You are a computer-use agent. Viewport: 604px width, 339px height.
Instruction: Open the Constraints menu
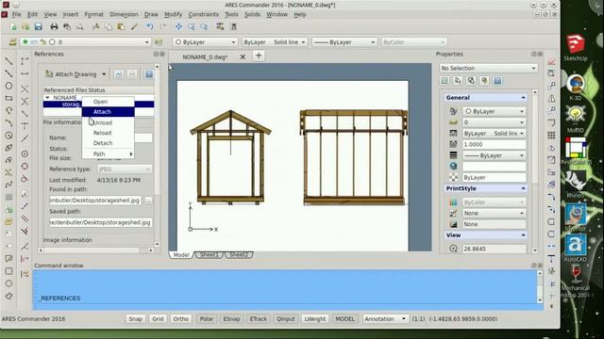point(204,15)
